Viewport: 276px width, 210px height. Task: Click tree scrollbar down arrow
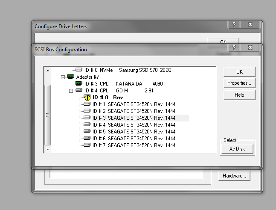pos(48,149)
